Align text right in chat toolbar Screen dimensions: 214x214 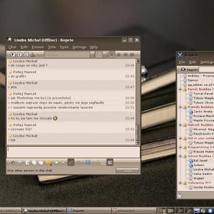[125, 55]
